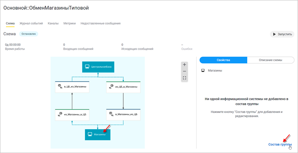The height and width of the screenshot is (153, 298).
Task: Switch to Описание схемы panel toggle
Action: (270, 60)
